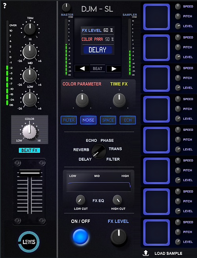Click the HI EQ knob
Screen dimensions: 197x258
point(30,52)
